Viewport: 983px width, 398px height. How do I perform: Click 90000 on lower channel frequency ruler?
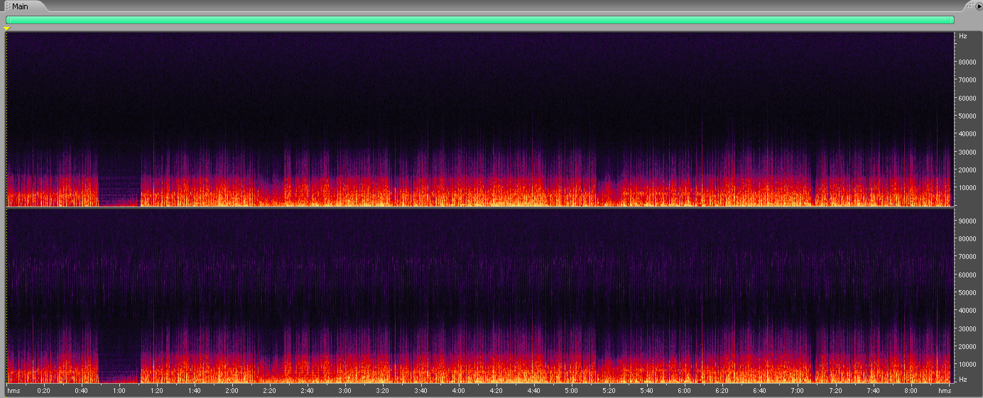[967, 221]
